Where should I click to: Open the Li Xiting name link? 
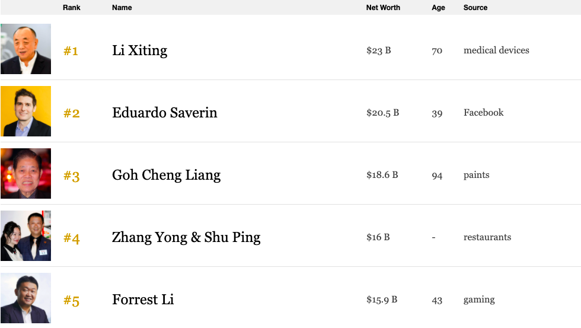point(139,50)
